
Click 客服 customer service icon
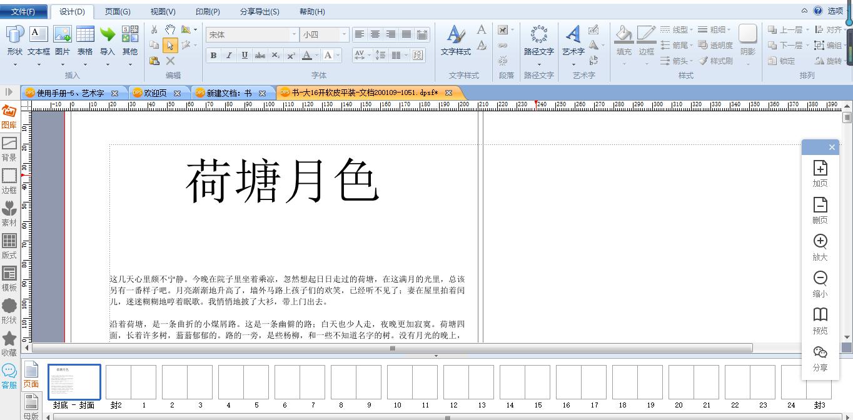coord(9,377)
